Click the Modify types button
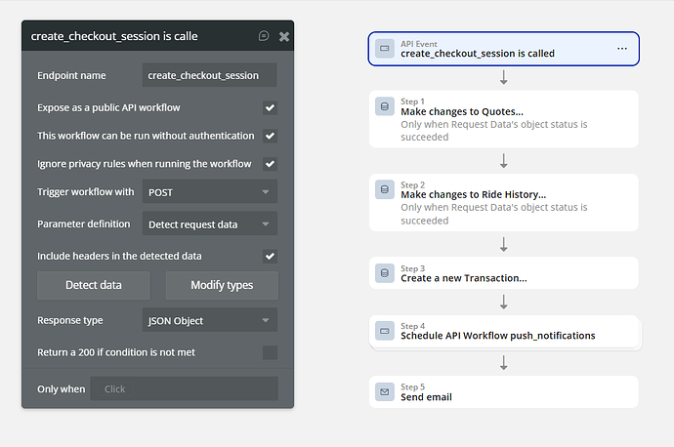 tap(222, 286)
